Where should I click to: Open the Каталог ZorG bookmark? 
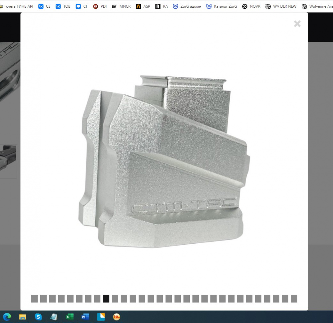point(222,6)
